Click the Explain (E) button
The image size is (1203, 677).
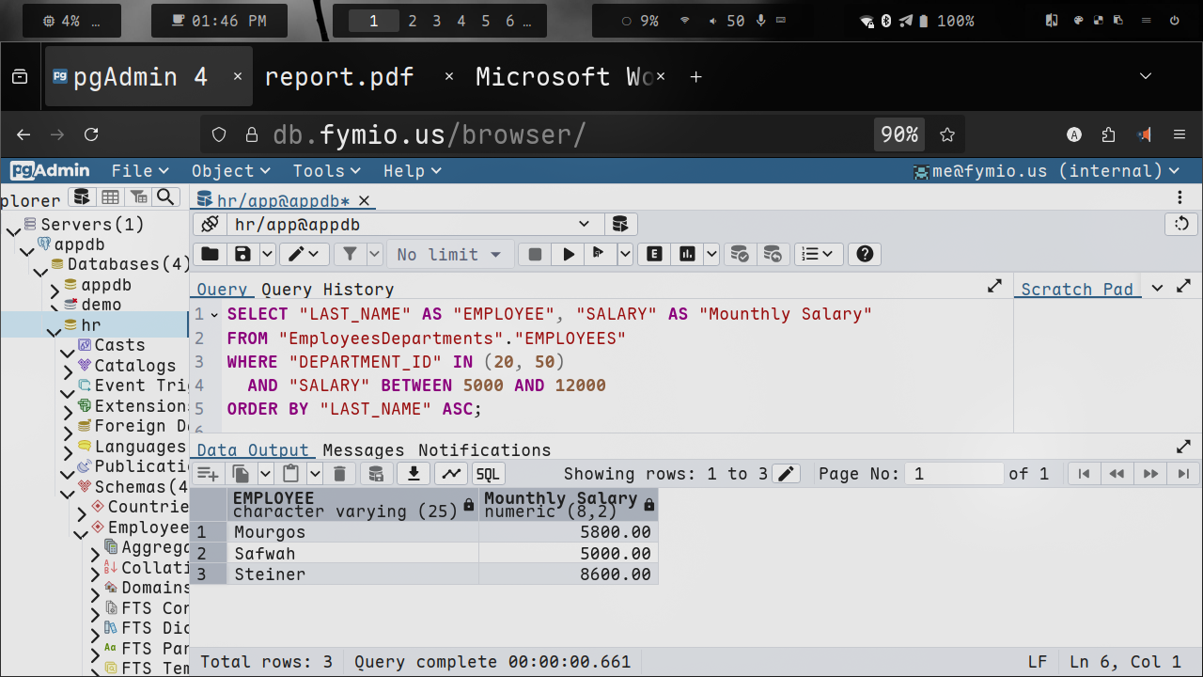pos(653,254)
